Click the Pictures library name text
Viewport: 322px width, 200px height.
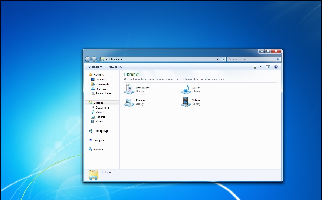(141, 100)
